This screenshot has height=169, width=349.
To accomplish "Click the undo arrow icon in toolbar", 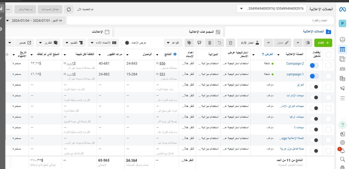I will click(220, 43).
